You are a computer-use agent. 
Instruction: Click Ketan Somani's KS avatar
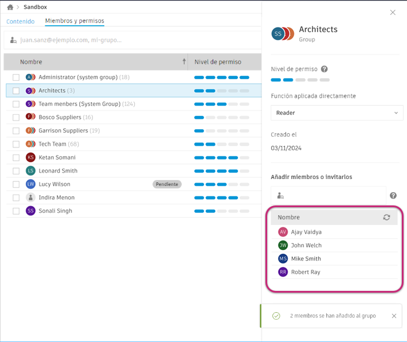point(30,157)
